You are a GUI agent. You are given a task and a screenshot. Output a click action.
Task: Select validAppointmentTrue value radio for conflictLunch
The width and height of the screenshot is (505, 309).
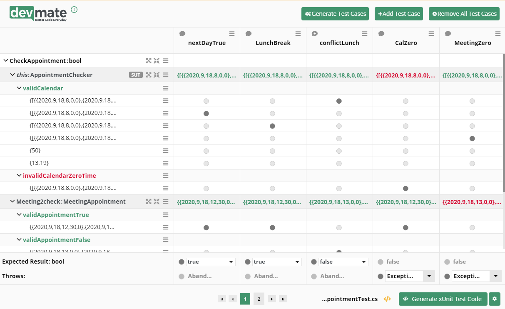(339, 227)
